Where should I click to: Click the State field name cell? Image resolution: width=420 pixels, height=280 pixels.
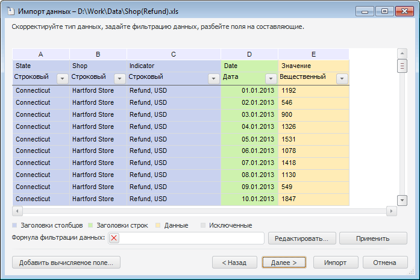pos(41,66)
